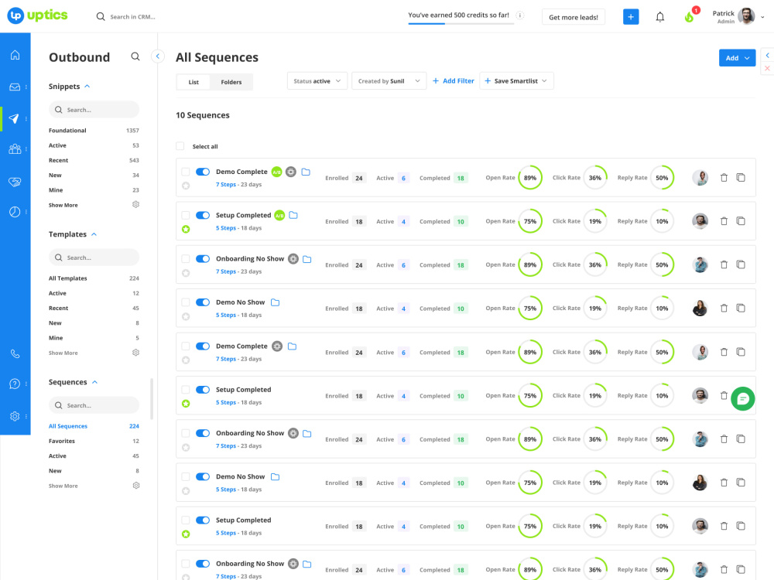Collapse the Sequences section
774x580 pixels.
[x=94, y=382]
